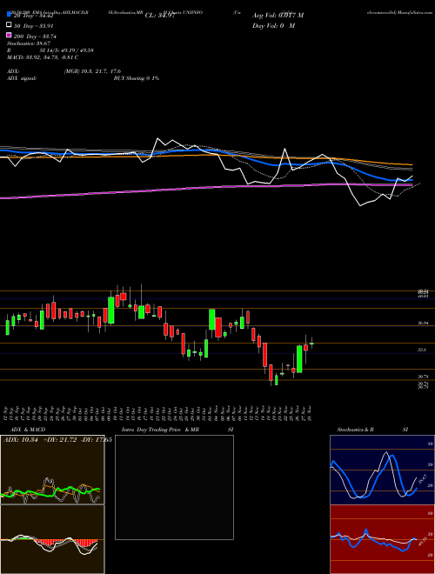Click the Avg Vol reading
This screenshot has height=574, width=435.
point(278,16)
